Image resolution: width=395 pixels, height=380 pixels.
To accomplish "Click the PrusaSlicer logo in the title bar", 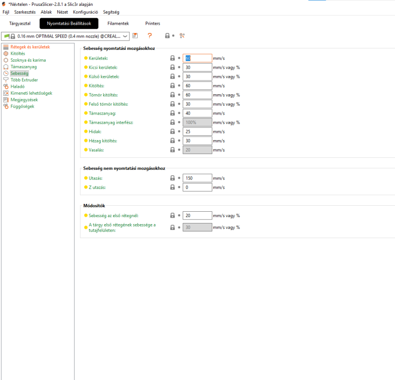I will pyautogui.click(x=4, y=4).
